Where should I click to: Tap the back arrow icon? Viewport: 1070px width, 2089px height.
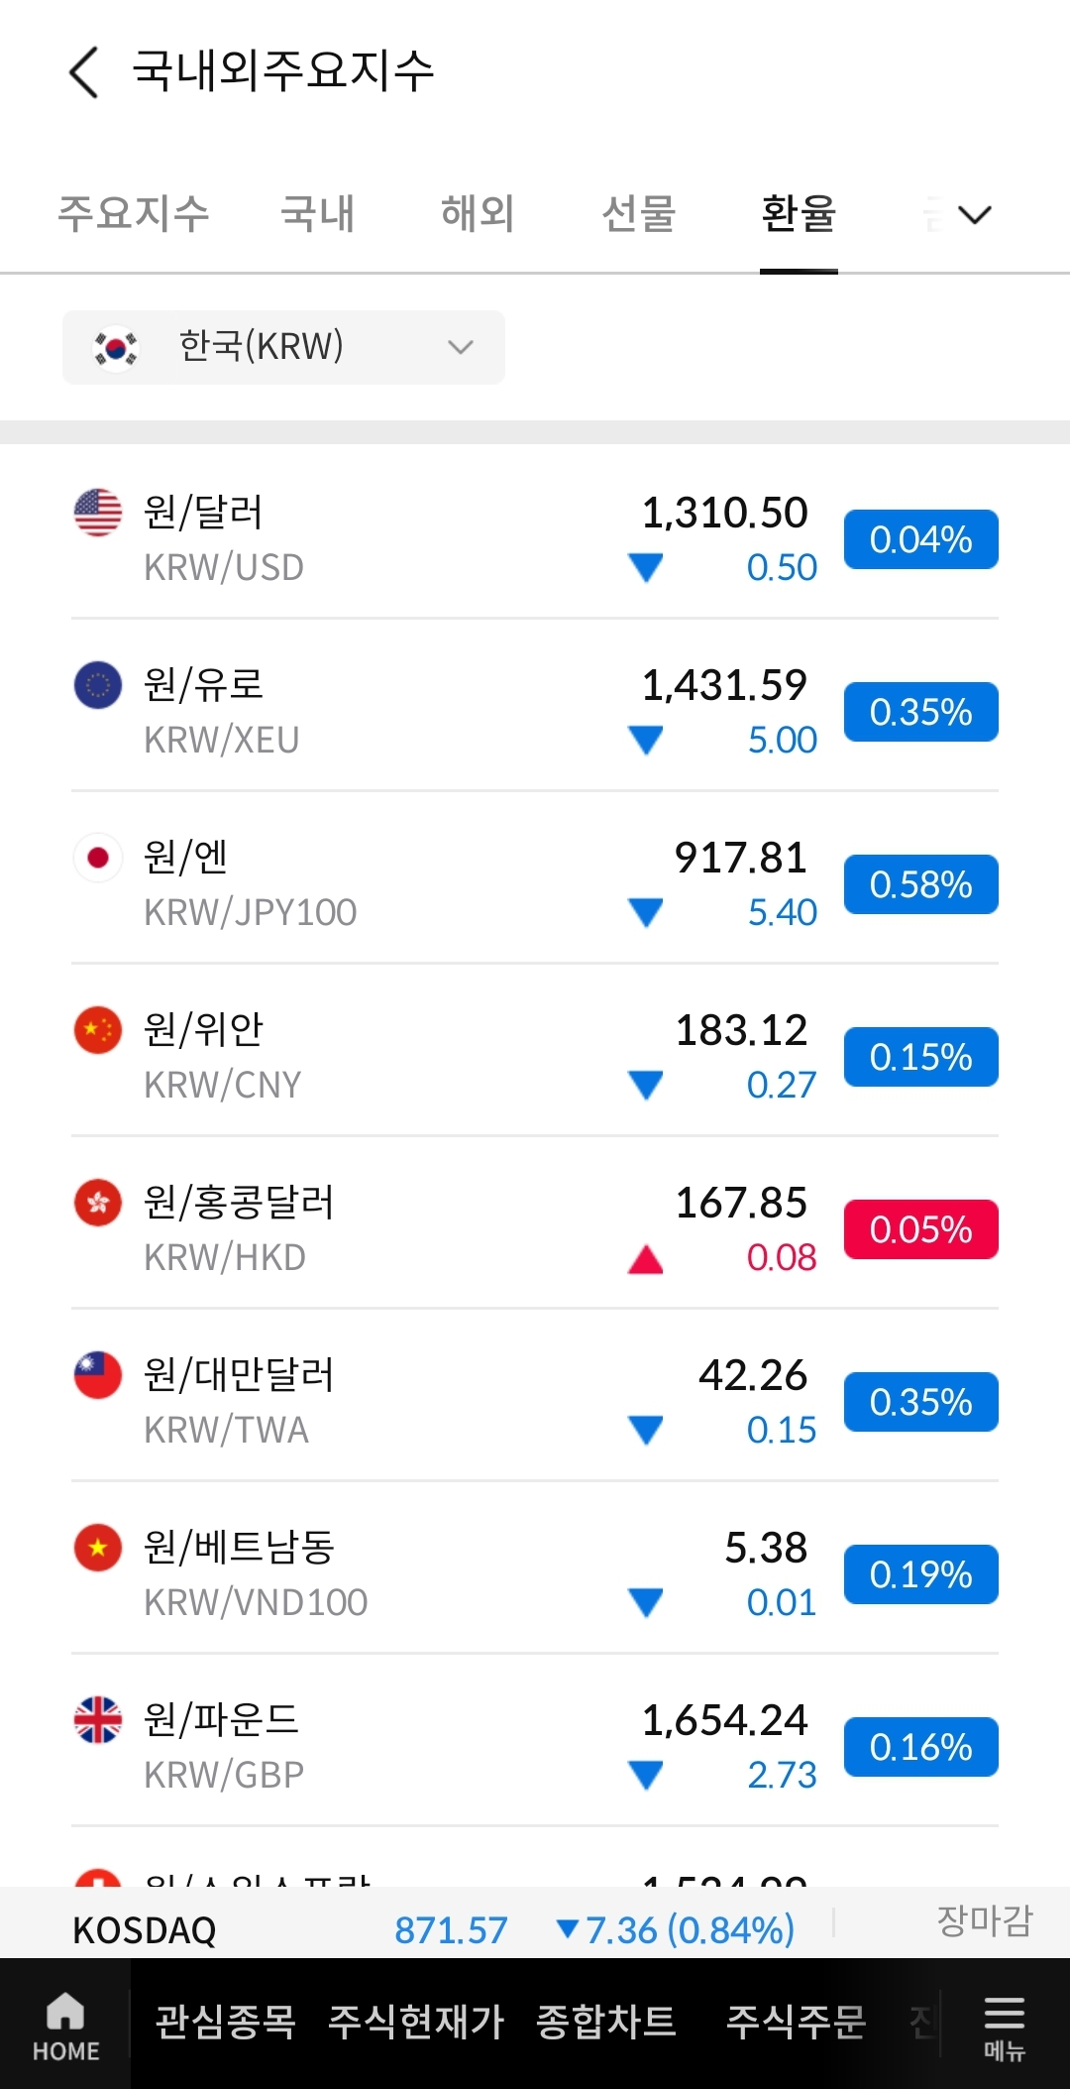[x=84, y=72]
